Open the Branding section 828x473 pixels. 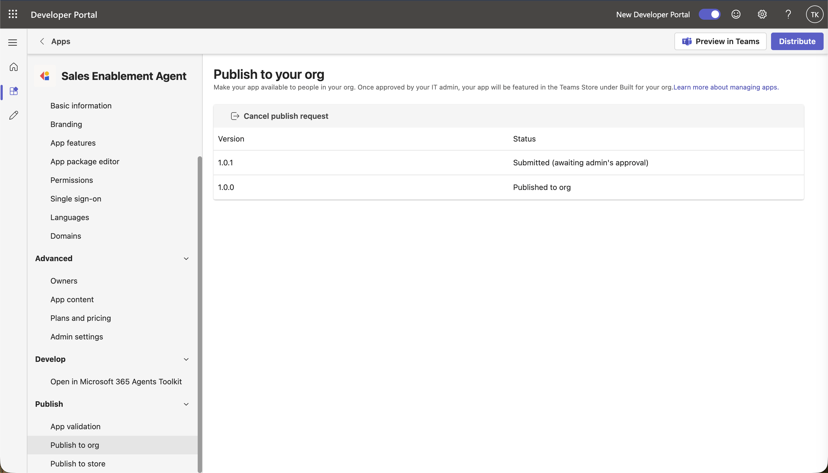click(66, 125)
